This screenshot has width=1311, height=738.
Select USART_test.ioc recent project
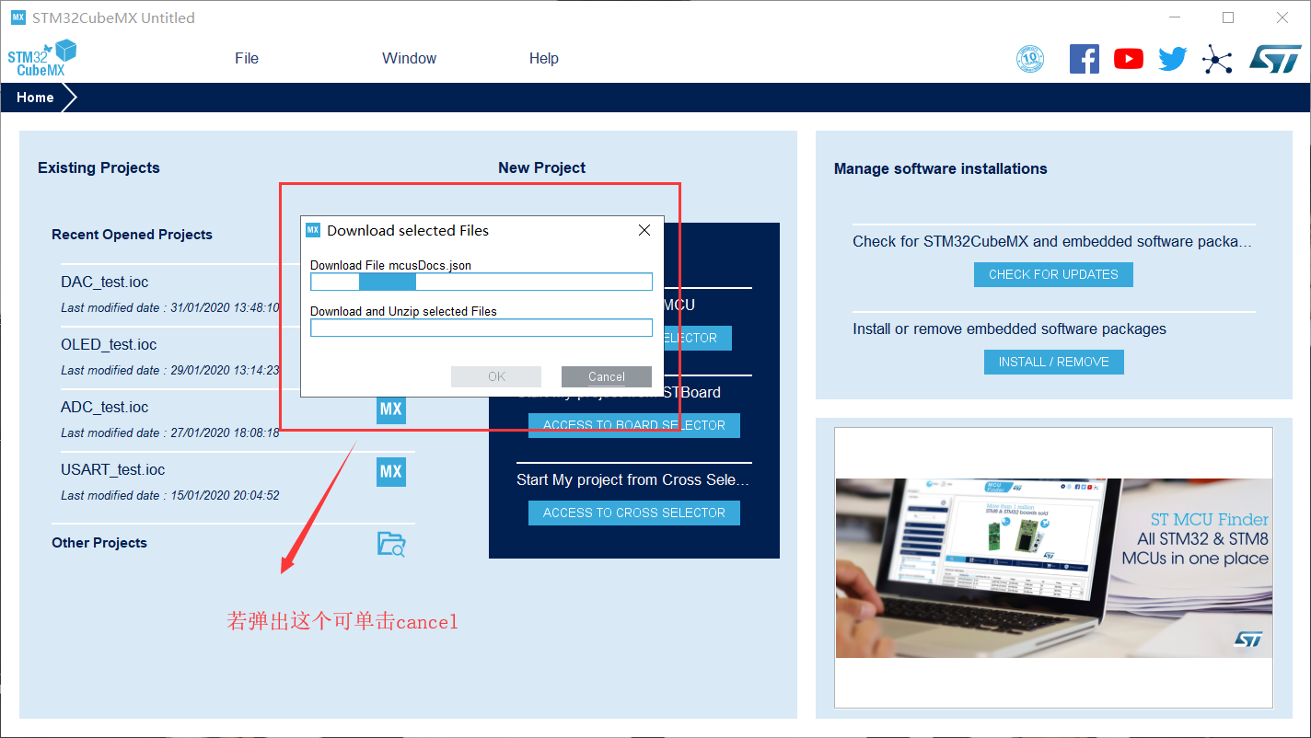[113, 469]
